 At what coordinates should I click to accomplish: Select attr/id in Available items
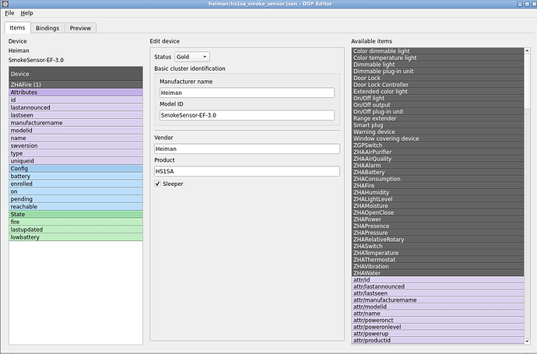tap(437, 280)
